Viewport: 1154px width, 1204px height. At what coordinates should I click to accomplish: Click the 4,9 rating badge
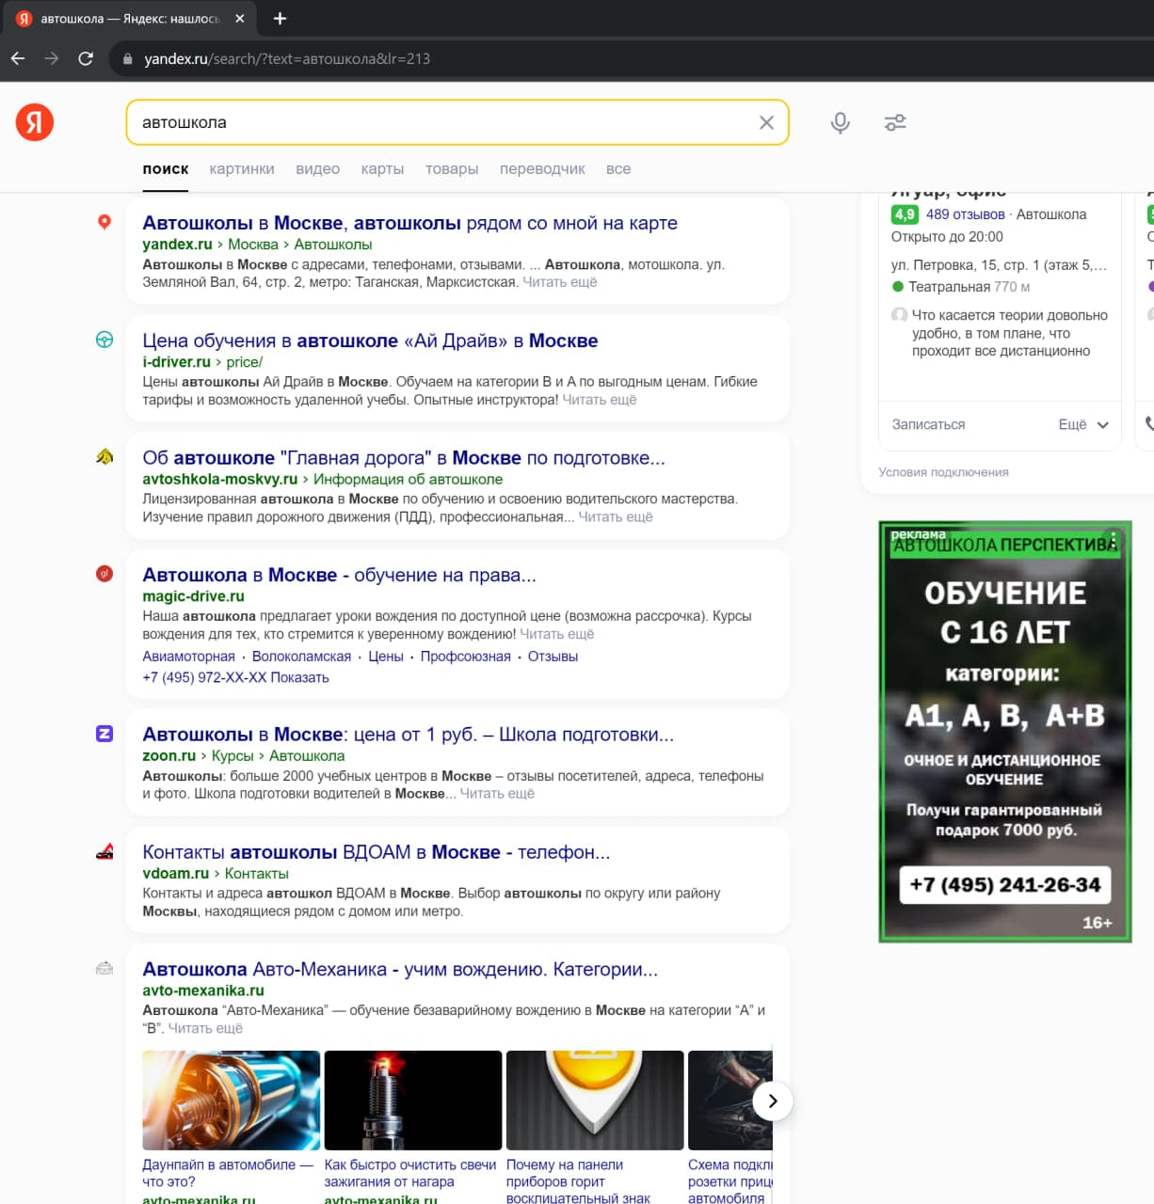coord(905,214)
